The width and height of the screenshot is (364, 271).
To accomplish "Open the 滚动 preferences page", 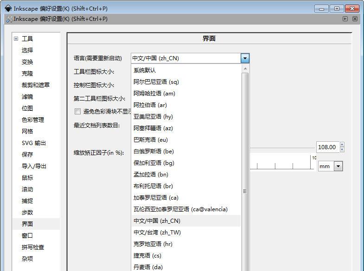I will [x=27, y=189].
